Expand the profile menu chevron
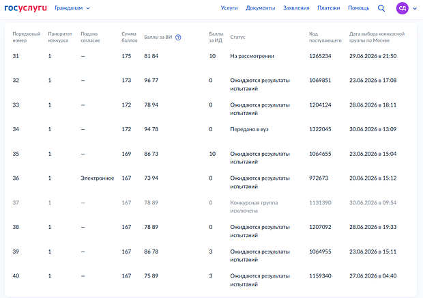The height and width of the screenshot is (298, 423). tap(415, 9)
